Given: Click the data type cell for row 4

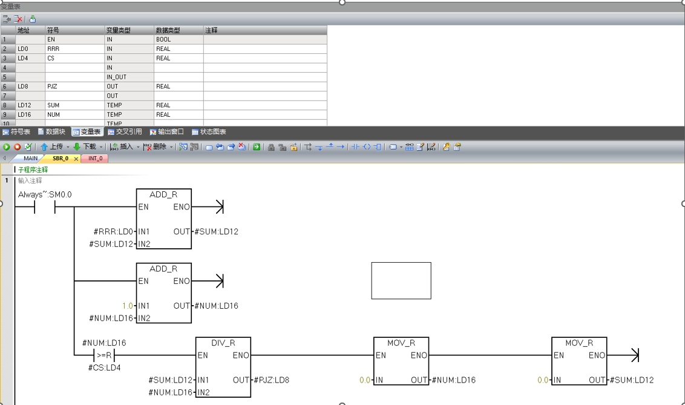Looking at the screenshot, I should coord(179,68).
